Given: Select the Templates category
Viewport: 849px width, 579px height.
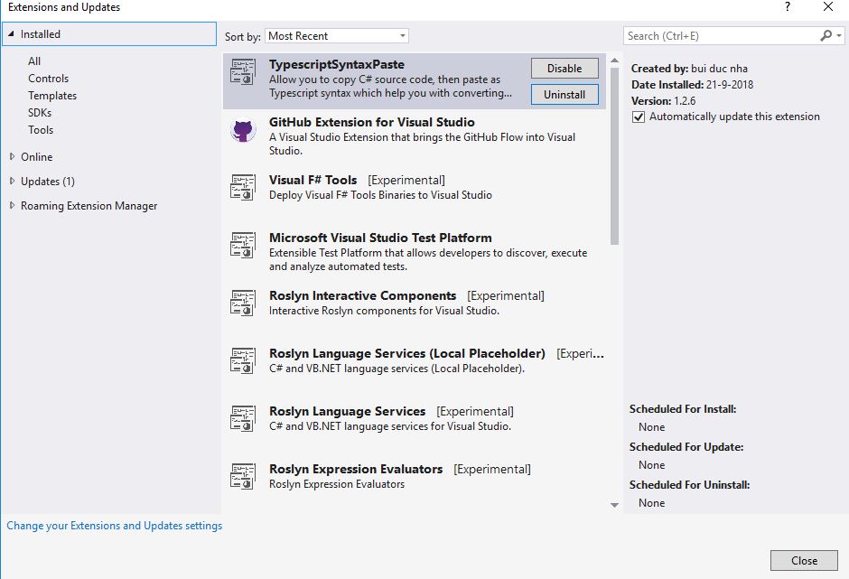Looking at the screenshot, I should [x=52, y=96].
